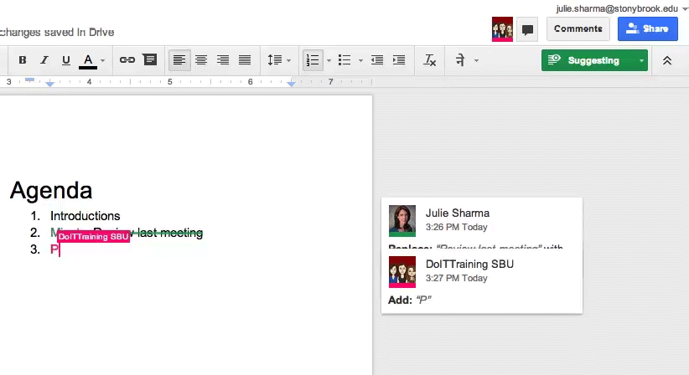Click the Introductions list item

coord(85,216)
